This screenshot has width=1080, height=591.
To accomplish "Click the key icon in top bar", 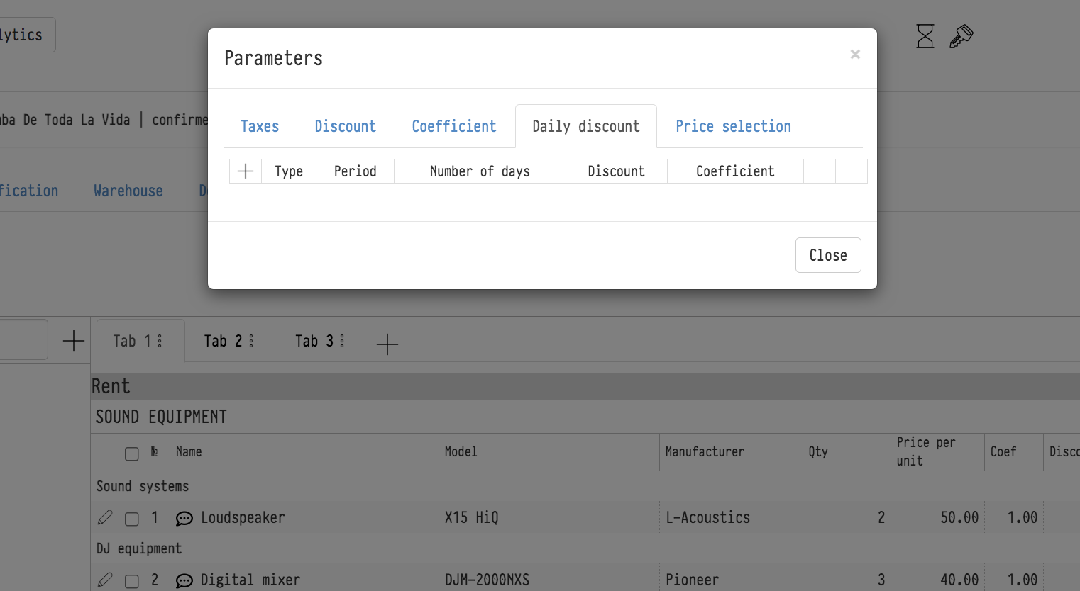I will [961, 36].
